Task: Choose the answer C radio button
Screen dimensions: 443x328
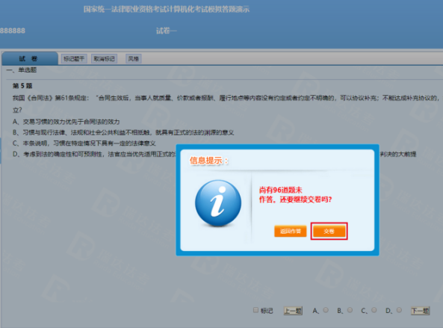Action: tap(374, 310)
